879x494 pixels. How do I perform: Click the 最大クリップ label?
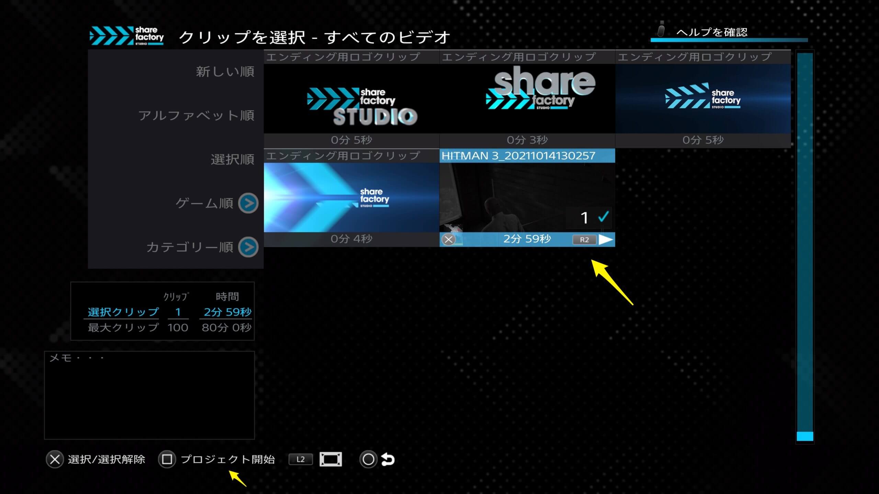click(123, 328)
